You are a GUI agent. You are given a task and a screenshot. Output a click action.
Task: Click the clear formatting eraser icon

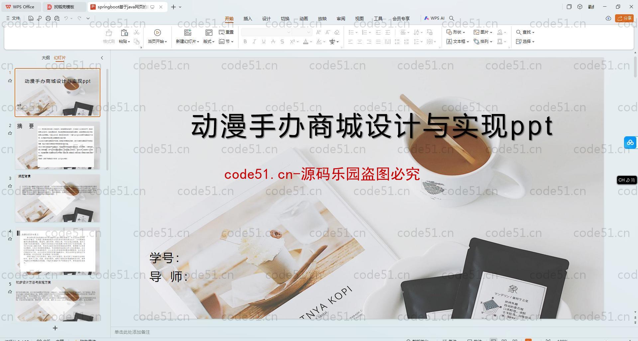337,32
